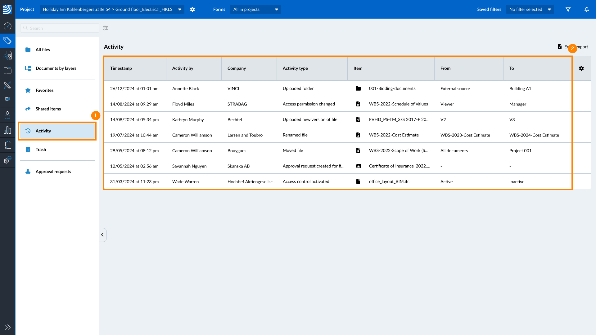Open table column settings gear icon
Screen dimensions: 596x335
pos(581,68)
